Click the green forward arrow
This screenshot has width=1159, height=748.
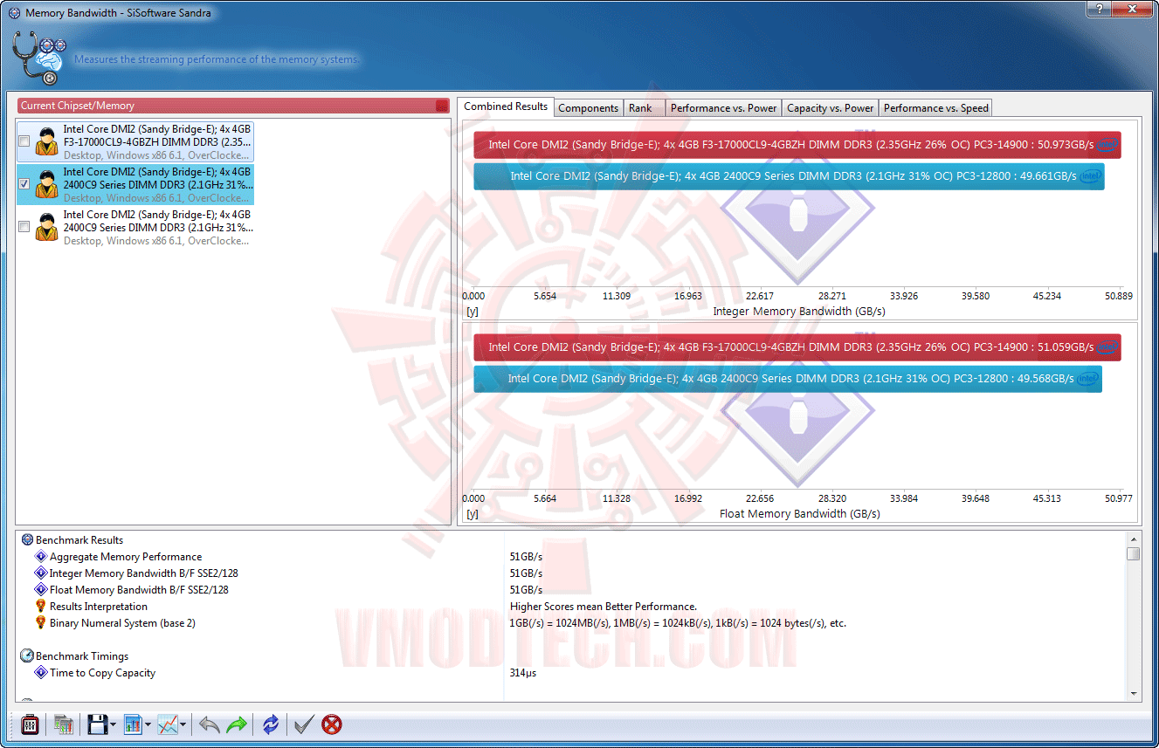pyautogui.click(x=237, y=724)
